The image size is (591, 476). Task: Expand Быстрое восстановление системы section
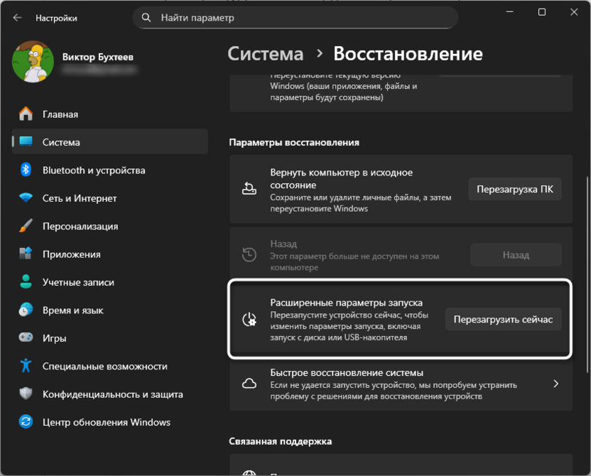click(556, 384)
